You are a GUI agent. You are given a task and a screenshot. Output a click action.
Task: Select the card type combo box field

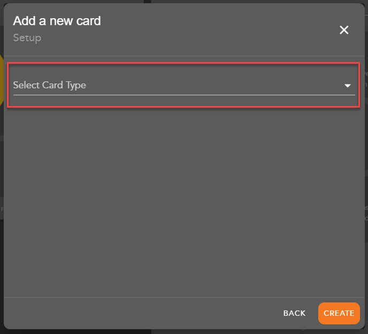(183, 85)
